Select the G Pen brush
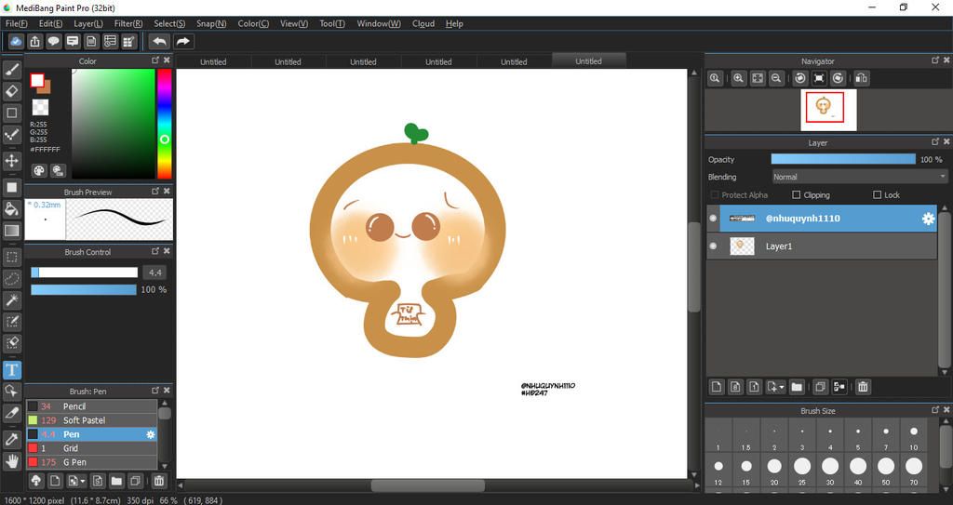This screenshot has width=953, height=505. (x=91, y=462)
